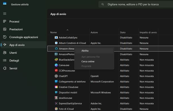Select the Canva.exe row name

click(64, 65)
